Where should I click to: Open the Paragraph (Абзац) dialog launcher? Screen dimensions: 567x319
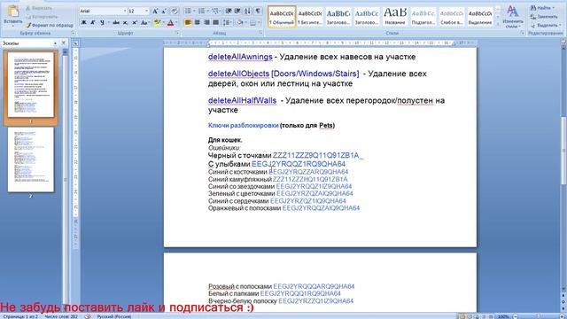[260, 33]
